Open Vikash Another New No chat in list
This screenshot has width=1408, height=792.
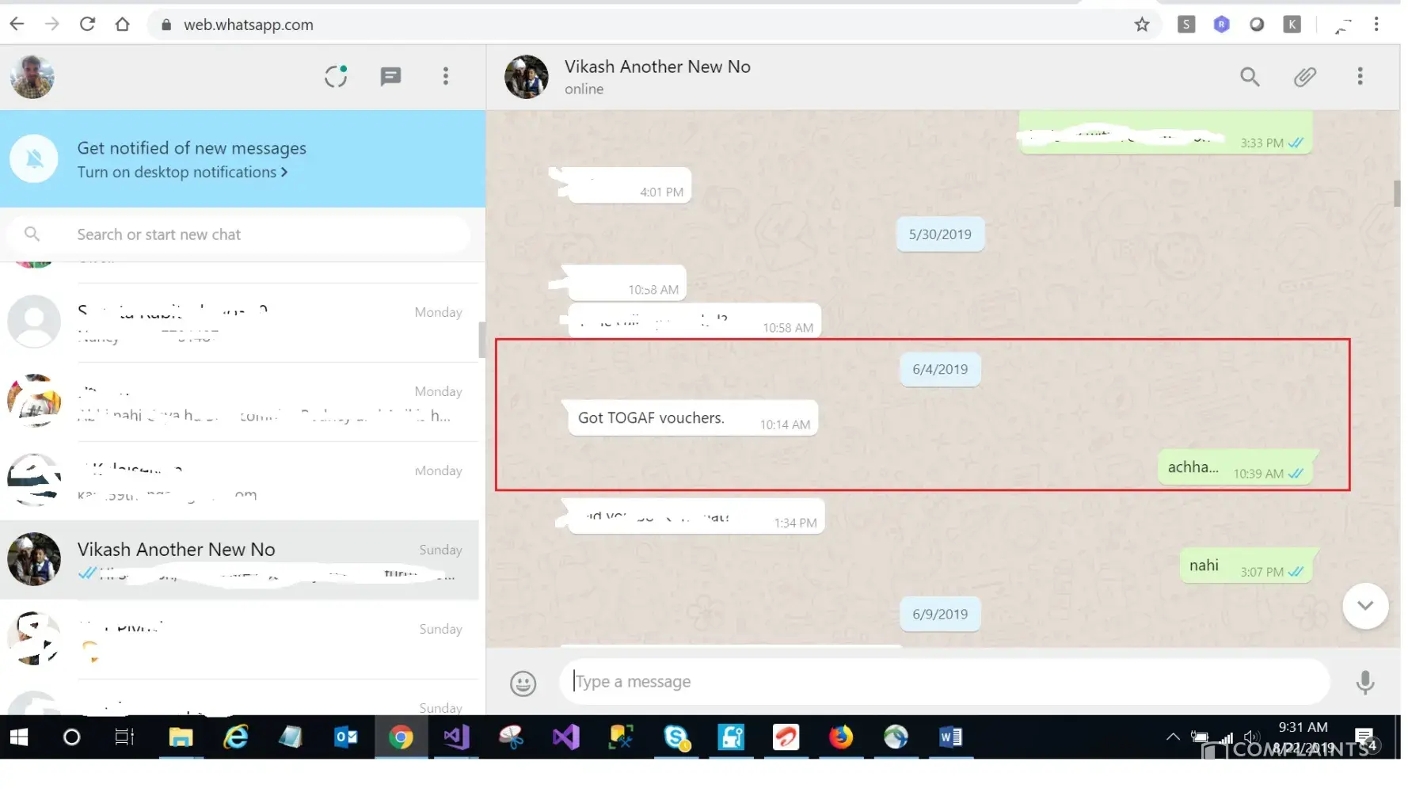[238, 560]
